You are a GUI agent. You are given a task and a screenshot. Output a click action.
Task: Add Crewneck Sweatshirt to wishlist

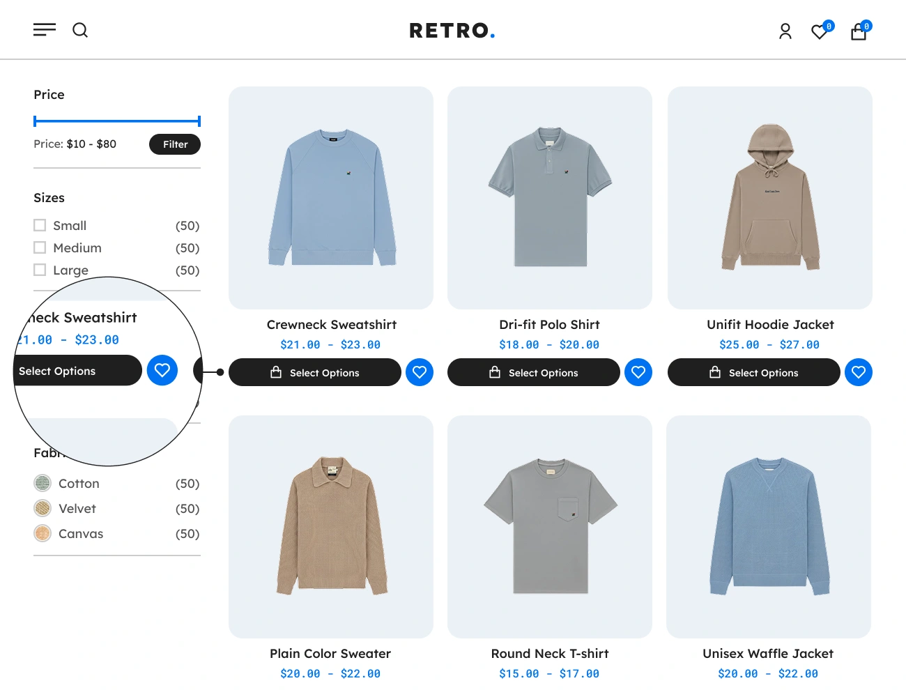[x=420, y=372]
